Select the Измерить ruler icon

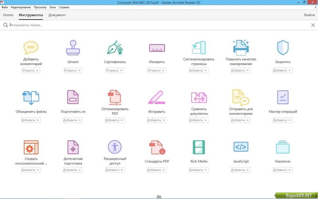(157, 48)
